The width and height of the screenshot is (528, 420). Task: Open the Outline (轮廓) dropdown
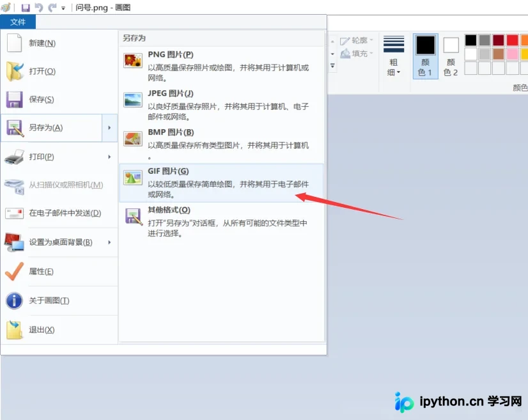[357, 40]
